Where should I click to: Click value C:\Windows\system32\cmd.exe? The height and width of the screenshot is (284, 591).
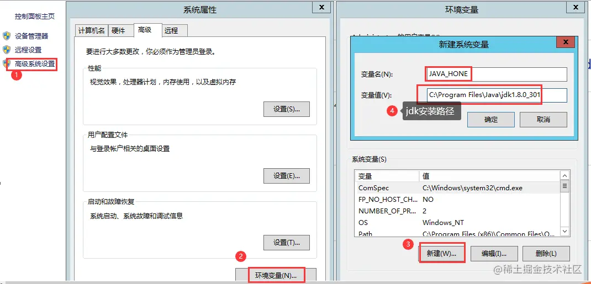point(472,187)
